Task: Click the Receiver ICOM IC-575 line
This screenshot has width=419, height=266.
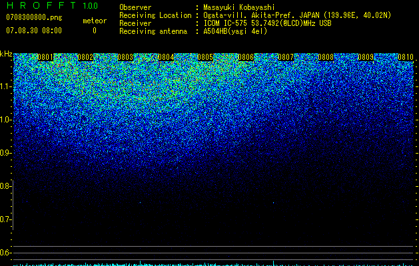Action: 267,23
